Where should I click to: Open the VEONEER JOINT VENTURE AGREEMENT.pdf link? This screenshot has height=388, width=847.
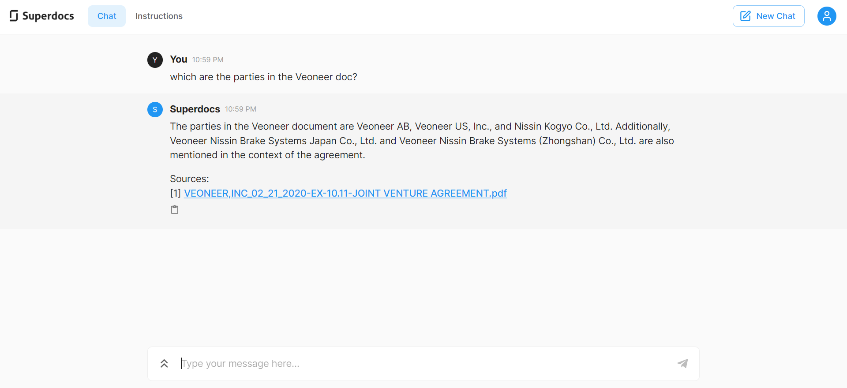pos(345,193)
